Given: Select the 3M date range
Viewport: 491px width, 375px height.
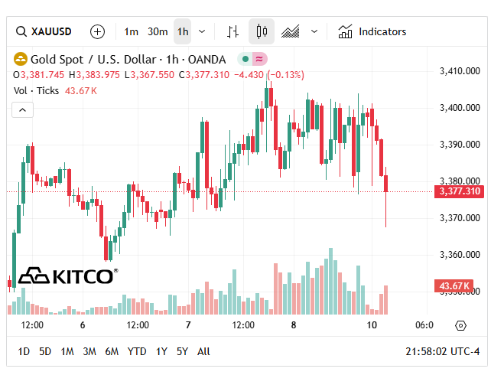Looking at the screenshot, I should [x=89, y=351].
